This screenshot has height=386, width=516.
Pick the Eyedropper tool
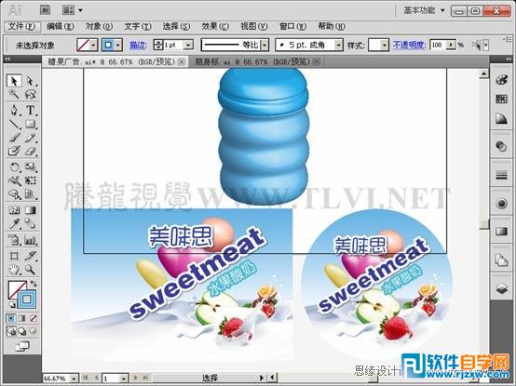coord(14,224)
